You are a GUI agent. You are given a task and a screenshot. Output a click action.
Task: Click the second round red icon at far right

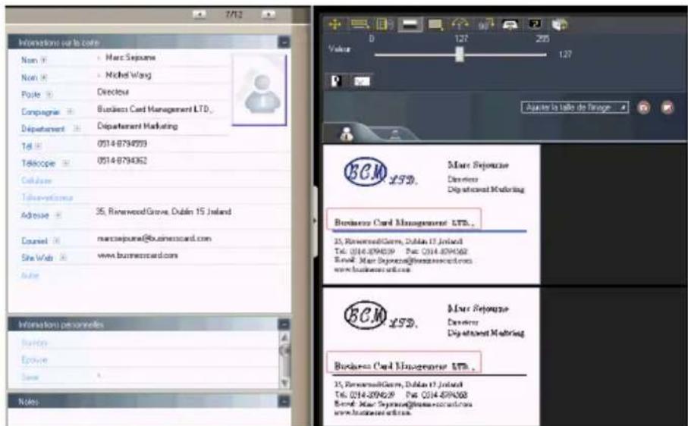667,108
